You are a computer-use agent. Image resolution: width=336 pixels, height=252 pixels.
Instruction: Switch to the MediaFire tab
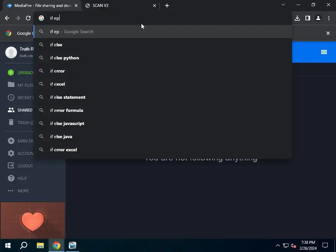pyautogui.click(x=42, y=6)
